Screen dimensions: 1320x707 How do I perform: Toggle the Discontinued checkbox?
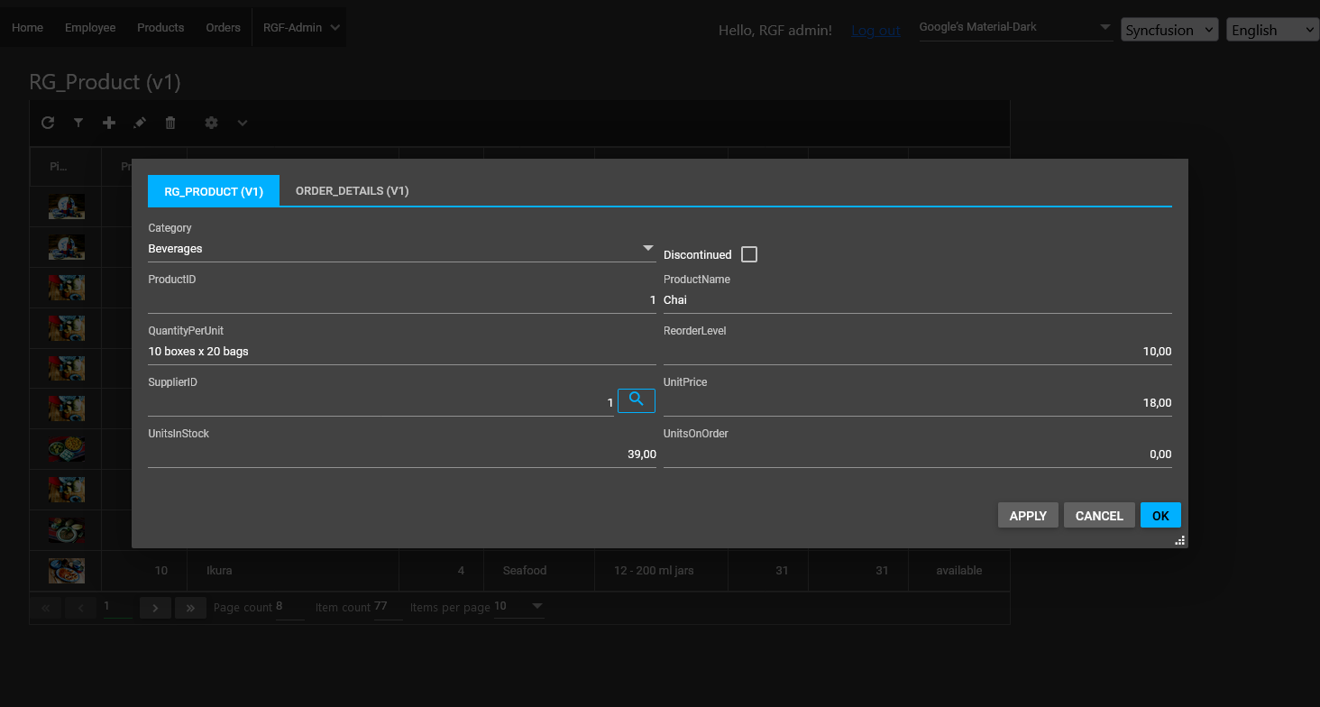pos(748,254)
